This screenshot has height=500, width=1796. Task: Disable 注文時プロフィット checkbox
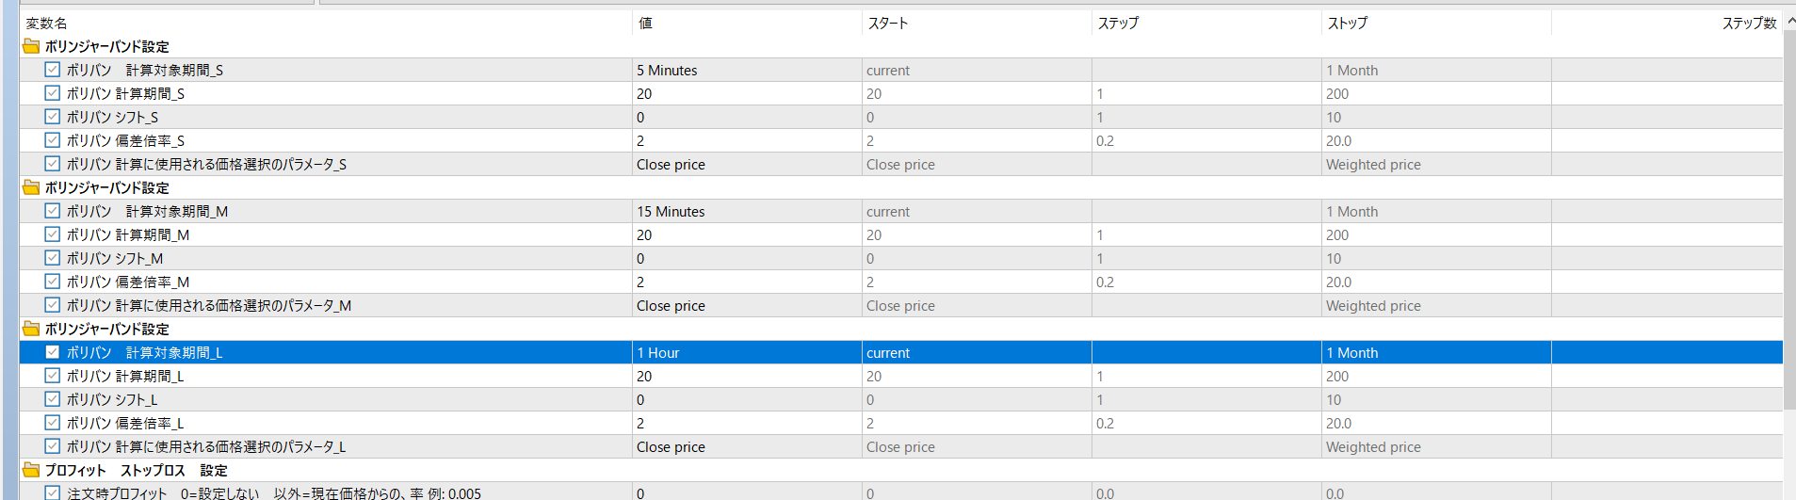click(53, 492)
